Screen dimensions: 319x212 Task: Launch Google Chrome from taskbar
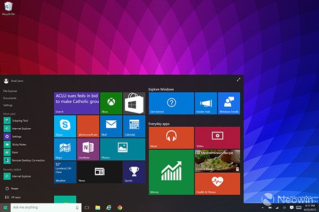120,208
